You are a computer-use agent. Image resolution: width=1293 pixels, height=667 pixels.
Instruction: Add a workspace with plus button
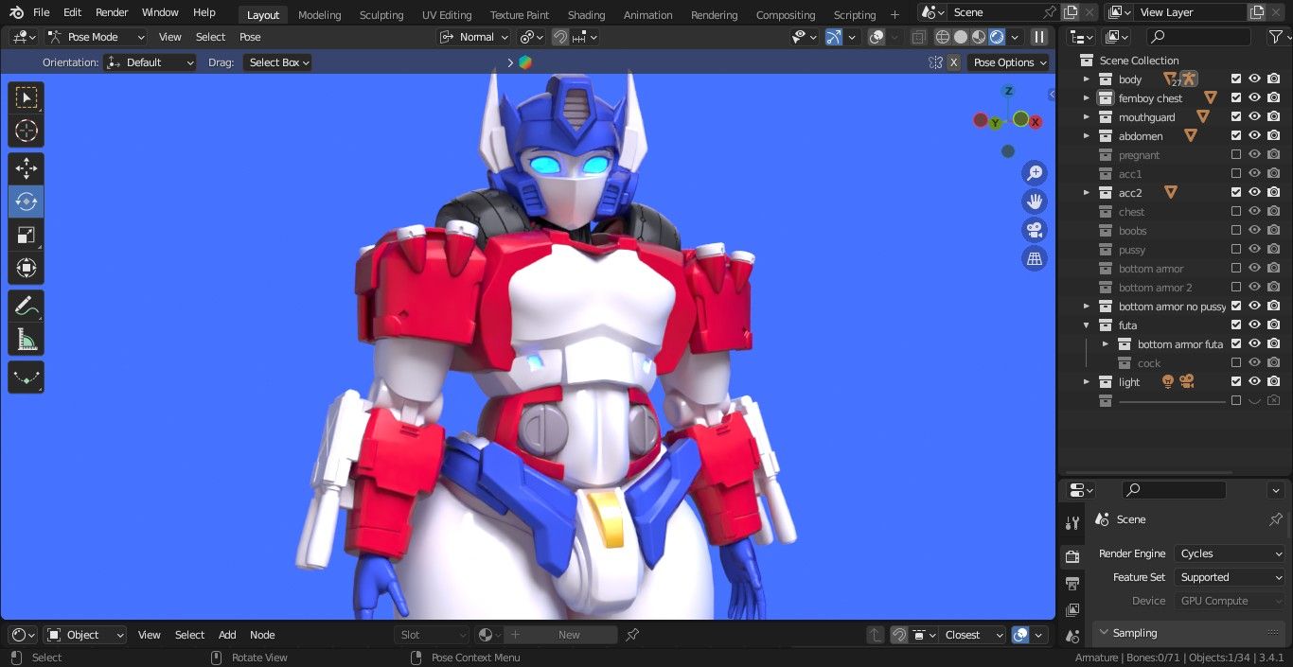coord(894,14)
